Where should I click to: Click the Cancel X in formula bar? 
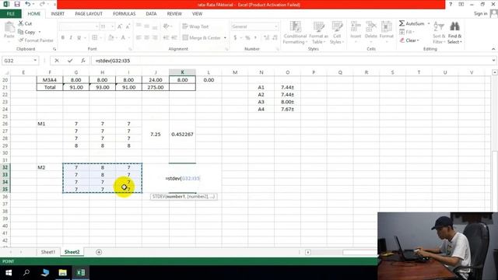click(57, 61)
